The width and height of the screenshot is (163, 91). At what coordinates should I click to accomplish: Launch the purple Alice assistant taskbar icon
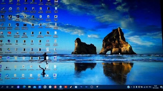click(x=18, y=87)
